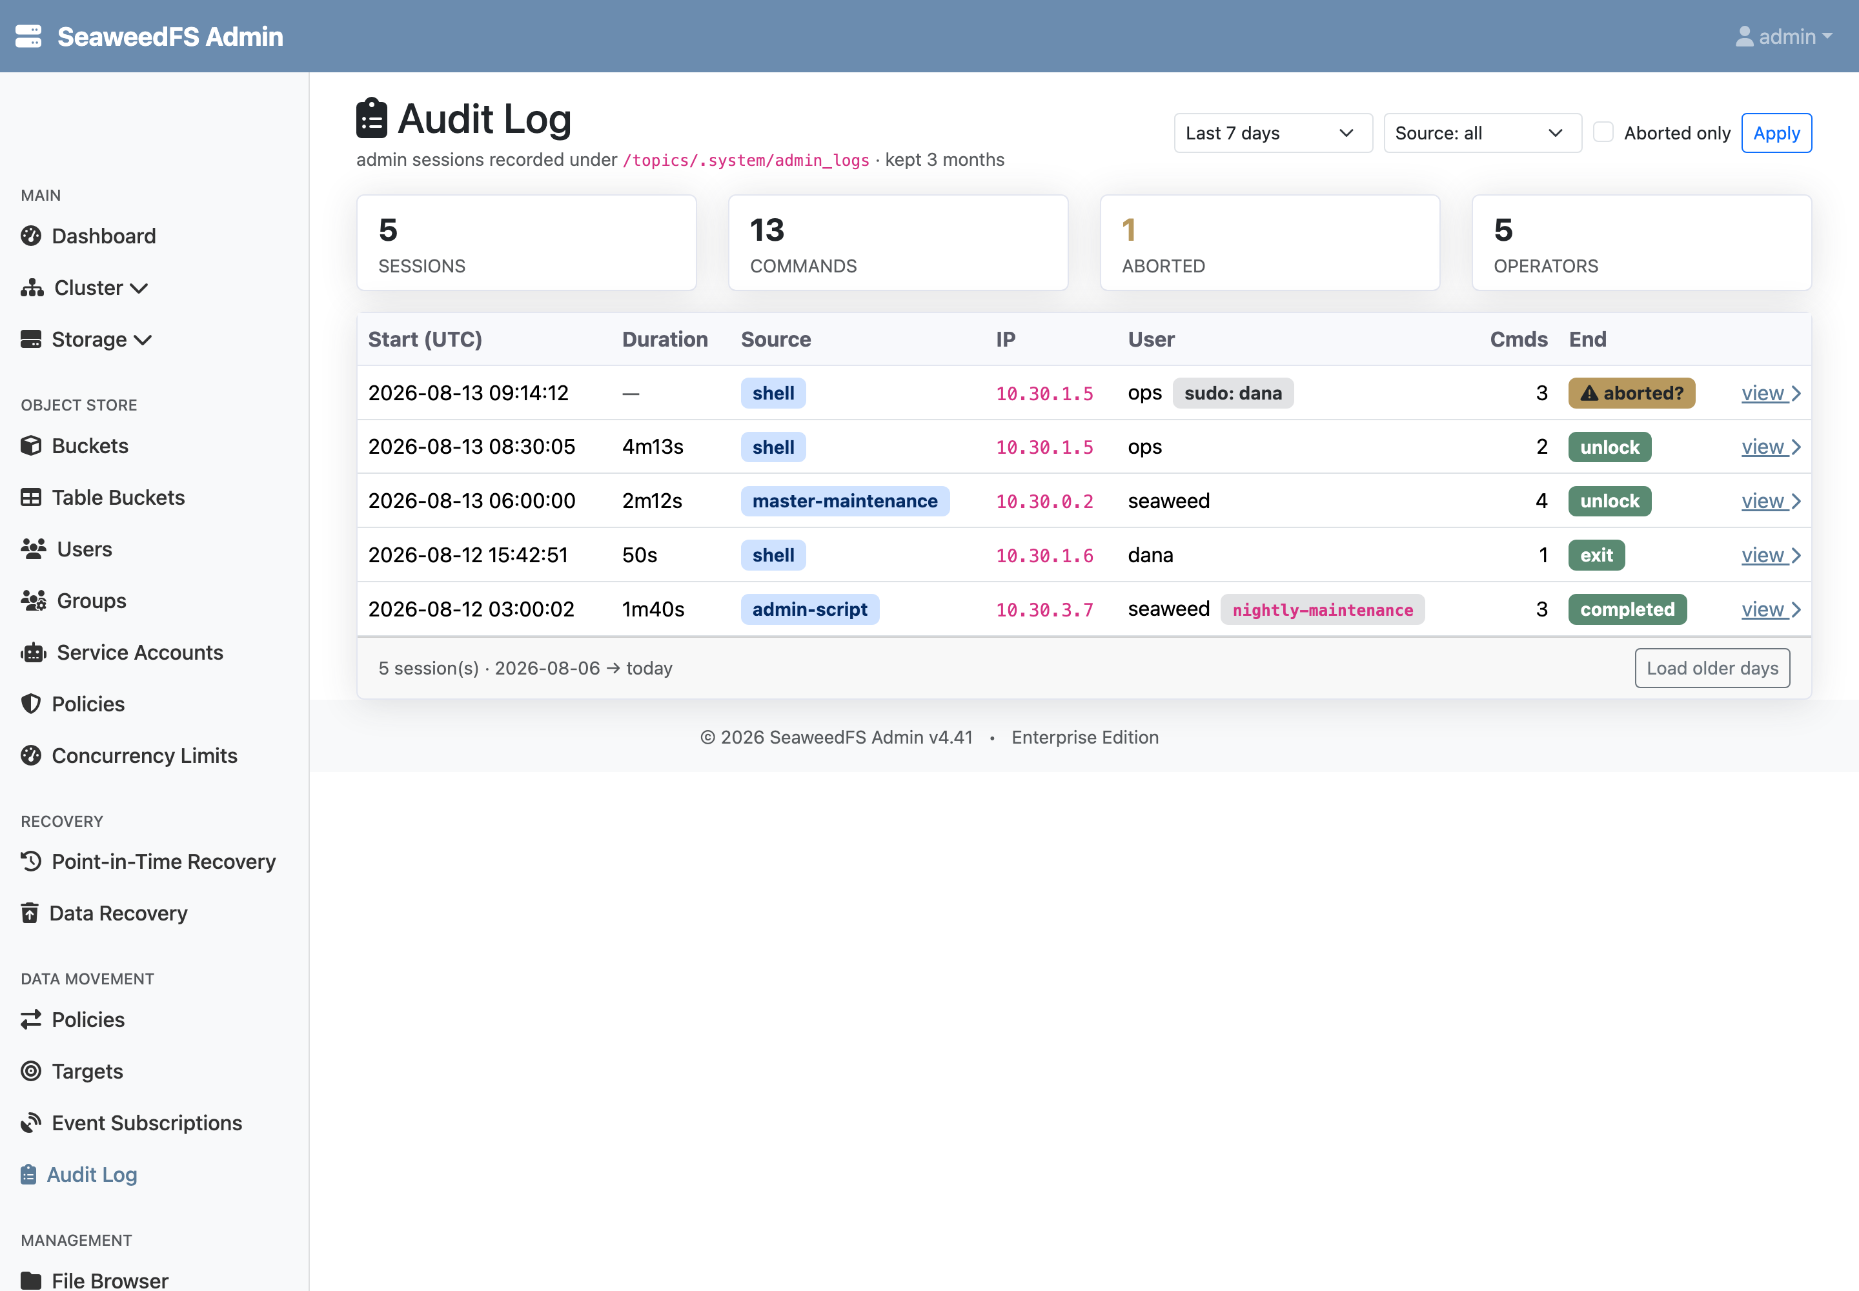Click the completed end badge
Viewport: 1859px width, 1291px height.
1627,610
